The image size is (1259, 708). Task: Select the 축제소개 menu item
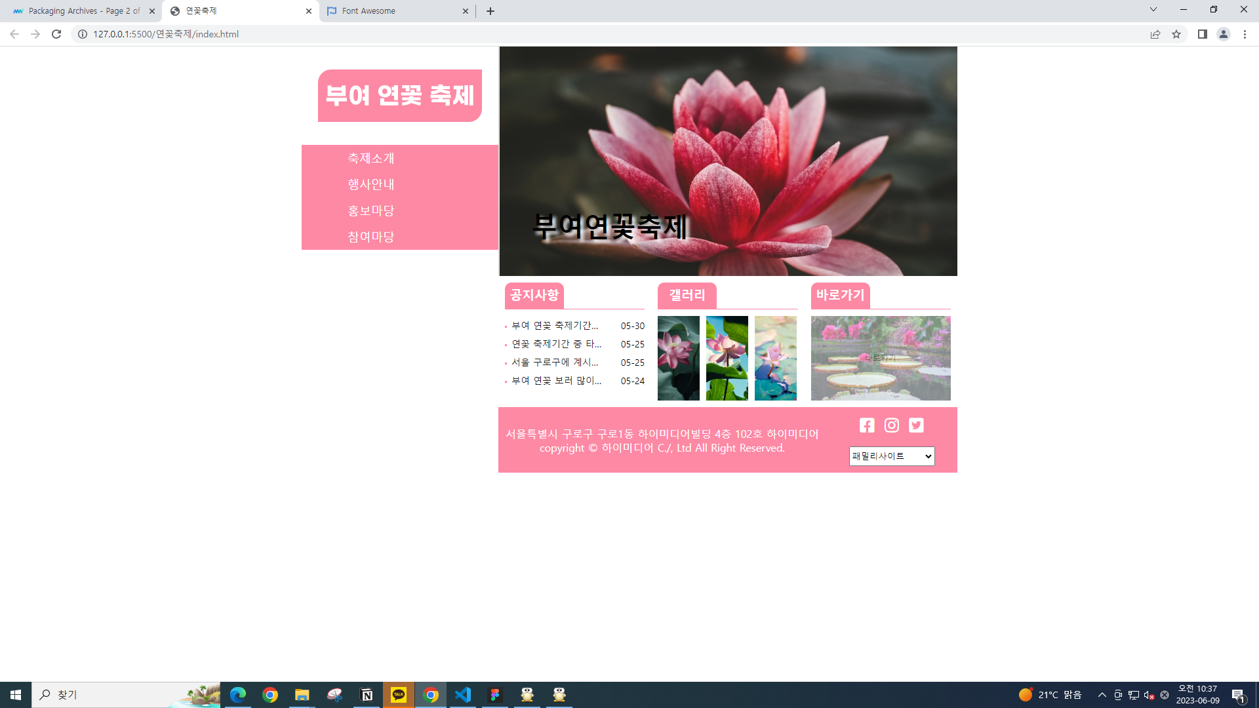[371, 158]
